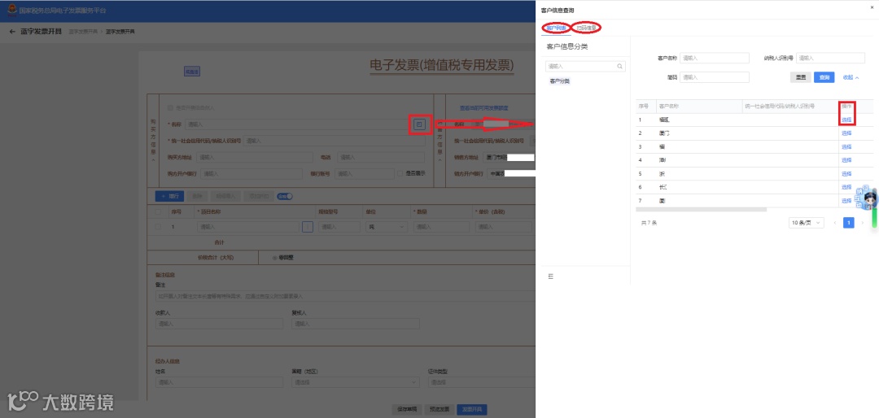
Task: Click the 增行 add row button
Action: [x=169, y=197]
